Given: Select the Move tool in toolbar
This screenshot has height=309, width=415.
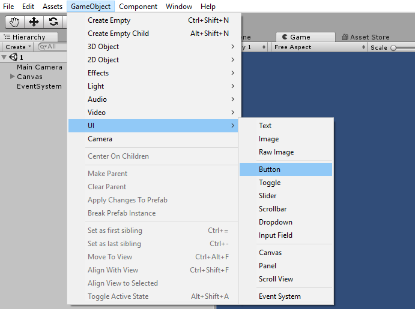Looking at the screenshot, I should 34,22.
